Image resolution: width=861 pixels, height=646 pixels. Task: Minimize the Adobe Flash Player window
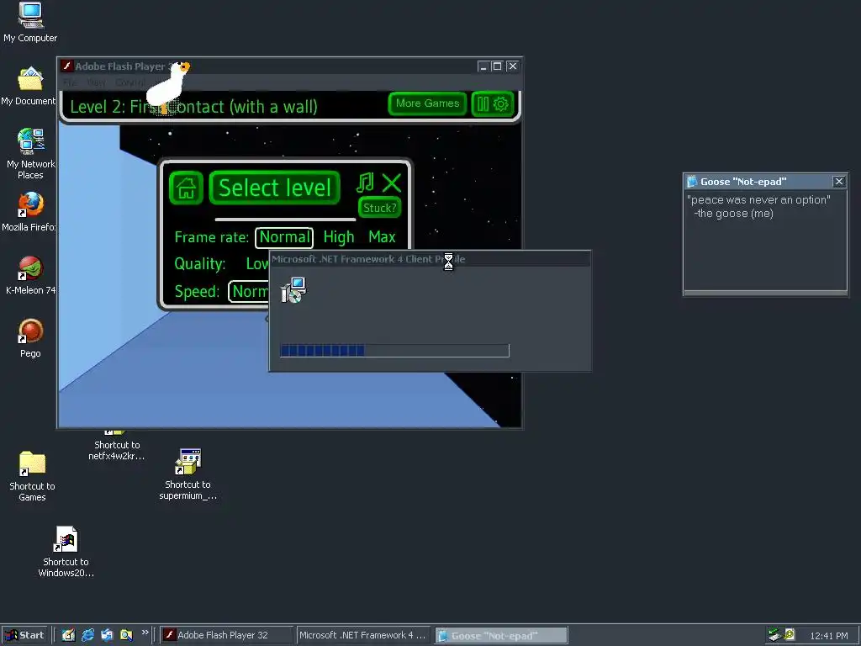(483, 66)
